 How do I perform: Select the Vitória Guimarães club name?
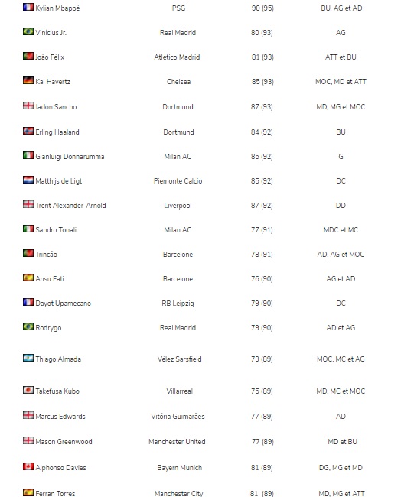pos(178,417)
